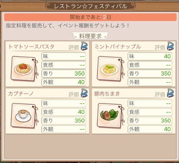Tap the B rating badge for カプチーノ

[x=84, y=94]
